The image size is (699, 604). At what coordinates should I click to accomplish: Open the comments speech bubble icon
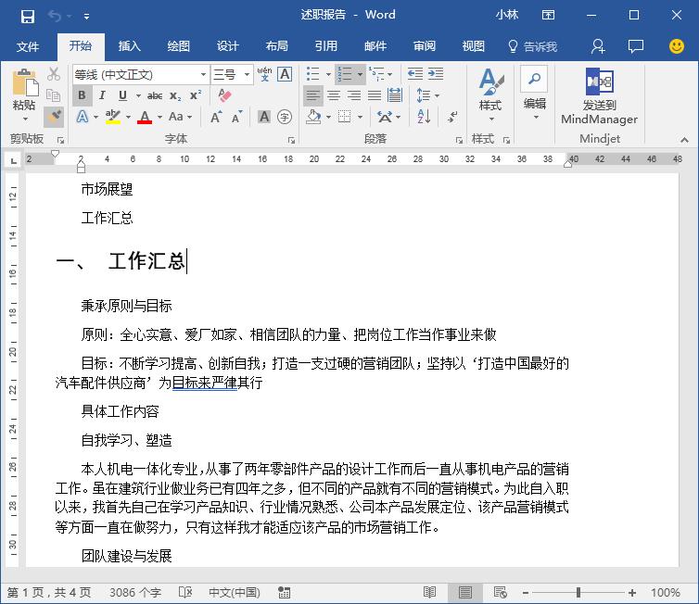click(635, 46)
